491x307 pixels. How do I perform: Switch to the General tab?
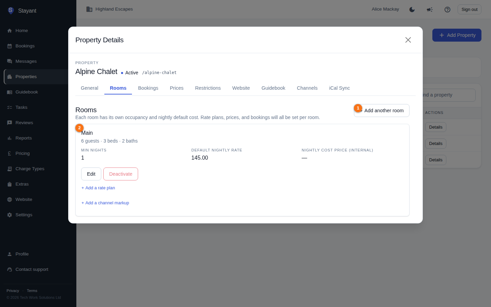(x=89, y=88)
